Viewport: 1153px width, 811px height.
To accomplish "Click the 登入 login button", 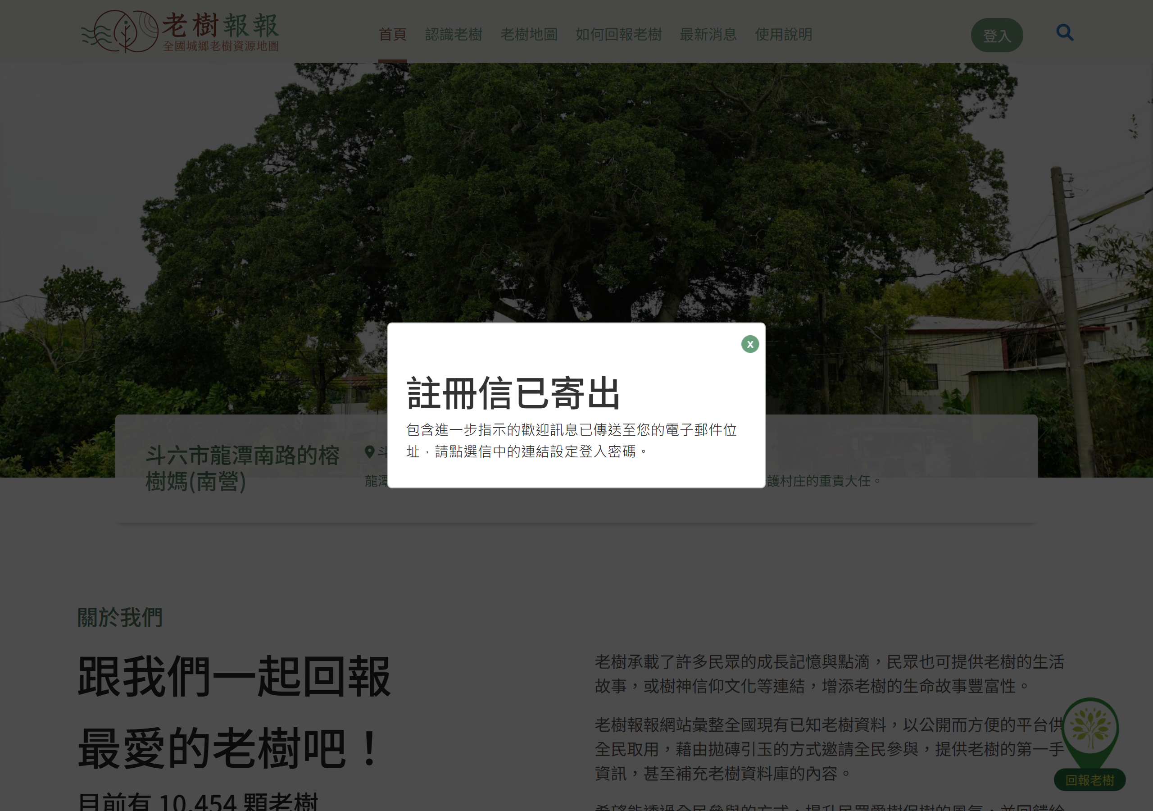I will click(x=996, y=35).
